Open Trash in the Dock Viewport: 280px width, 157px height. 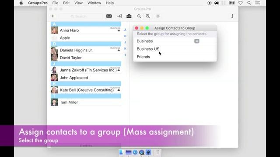tap(157, 152)
